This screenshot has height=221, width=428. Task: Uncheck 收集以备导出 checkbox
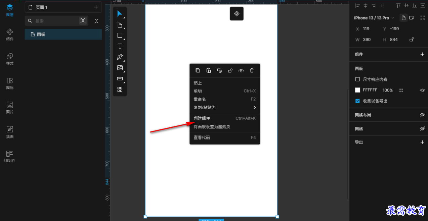[x=357, y=101]
